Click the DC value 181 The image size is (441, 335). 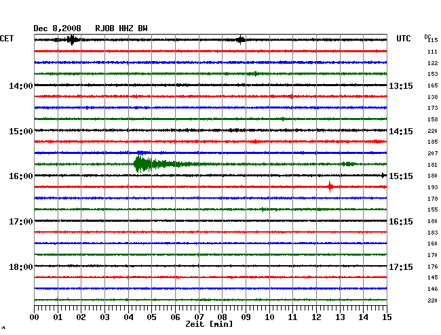[433, 165]
